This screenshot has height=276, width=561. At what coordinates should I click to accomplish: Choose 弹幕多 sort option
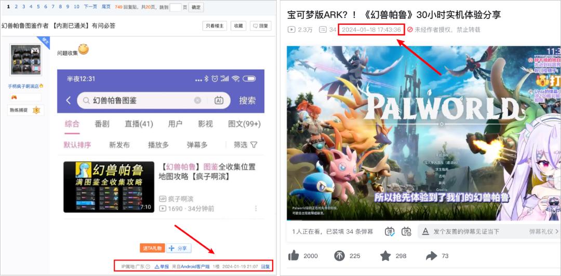197,145
